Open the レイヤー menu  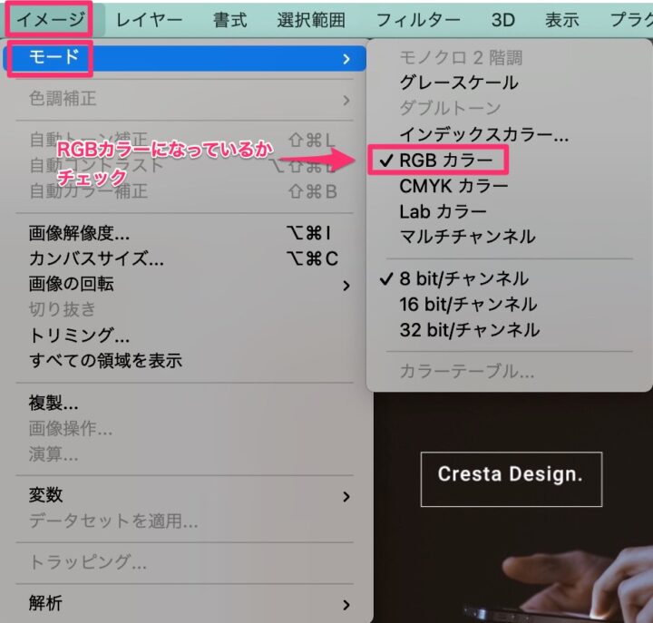click(x=149, y=20)
